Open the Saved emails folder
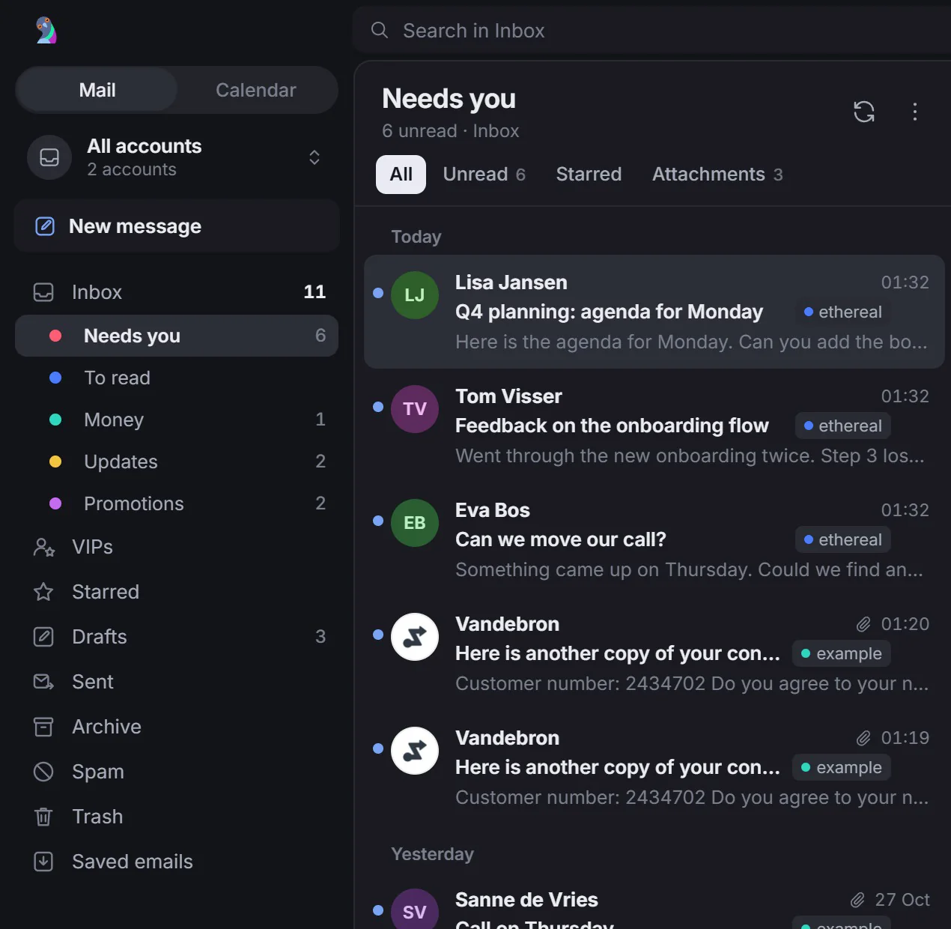Image resolution: width=951 pixels, height=929 pixels. [177, 862]
